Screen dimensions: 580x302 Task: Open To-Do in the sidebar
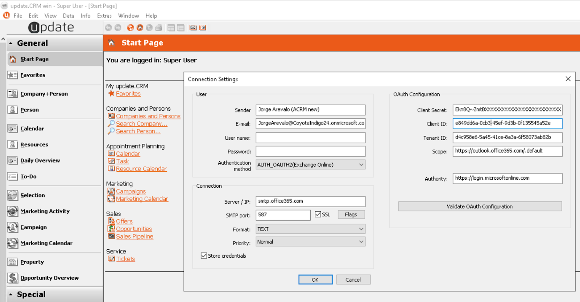point(54,176)
